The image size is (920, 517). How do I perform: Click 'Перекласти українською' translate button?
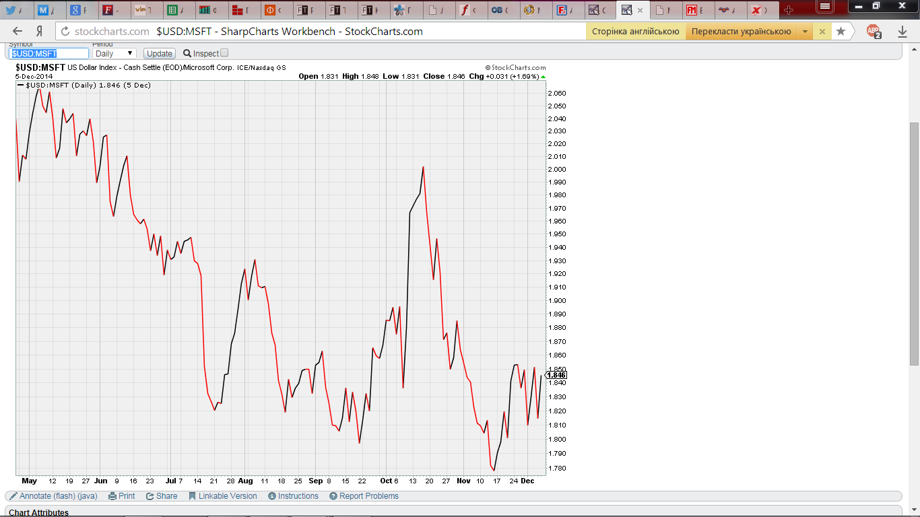(x=741, y=32)
